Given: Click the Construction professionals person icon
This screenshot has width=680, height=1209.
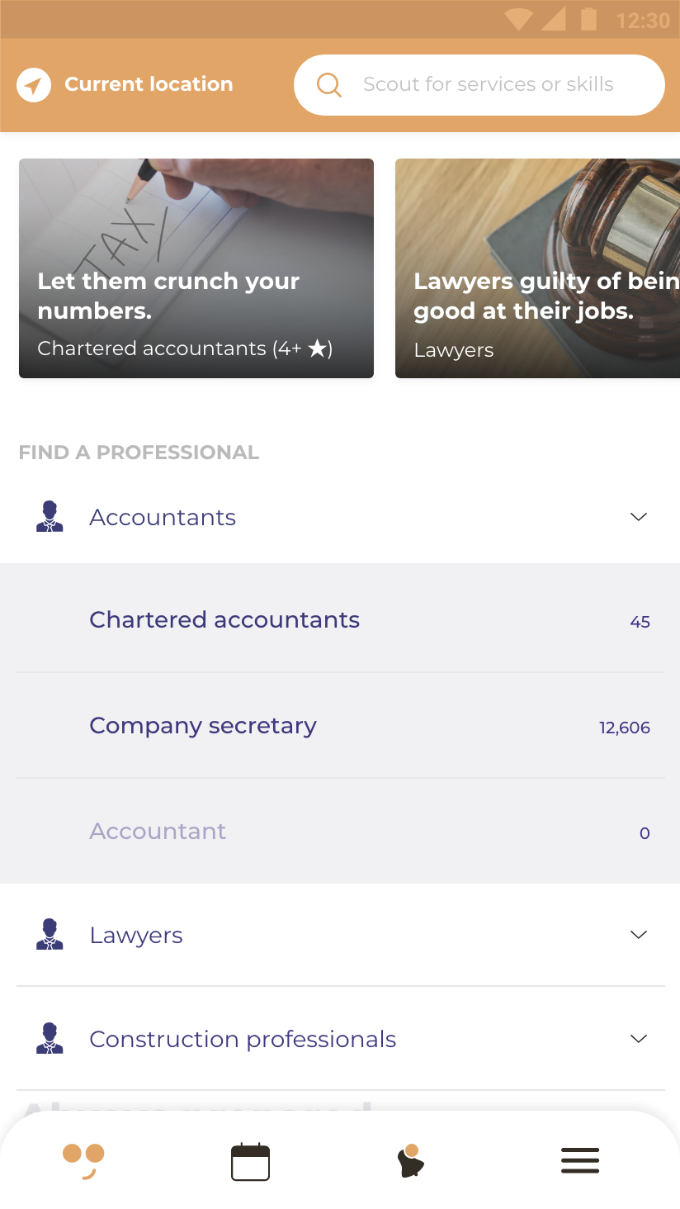Looking at the screenshot, I should tap(50, 1039).
